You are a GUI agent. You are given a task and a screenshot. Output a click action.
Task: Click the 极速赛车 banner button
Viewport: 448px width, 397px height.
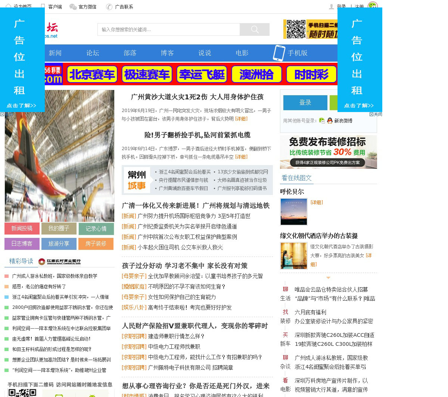pos(147,74)
